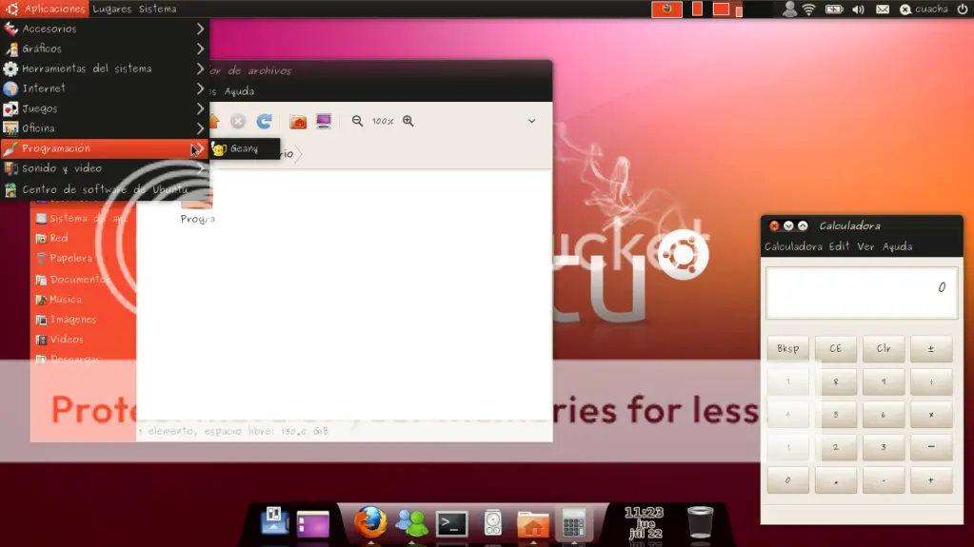Select Imágenes in the file browser sidebar
974x547 pixels.
click(67, 319)
